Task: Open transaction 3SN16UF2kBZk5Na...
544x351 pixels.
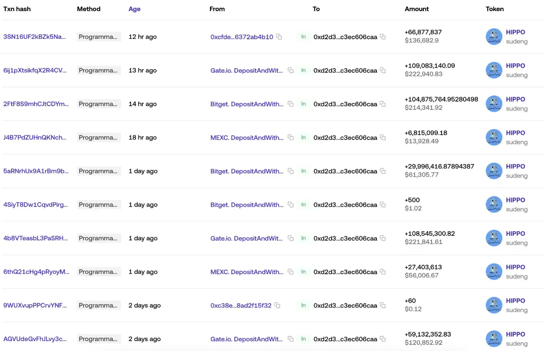Action: [x=34, y=37]
